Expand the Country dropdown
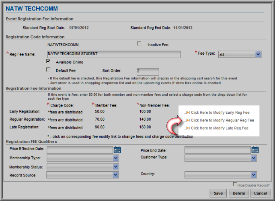The image size is (275, 201). pos(221,175)
